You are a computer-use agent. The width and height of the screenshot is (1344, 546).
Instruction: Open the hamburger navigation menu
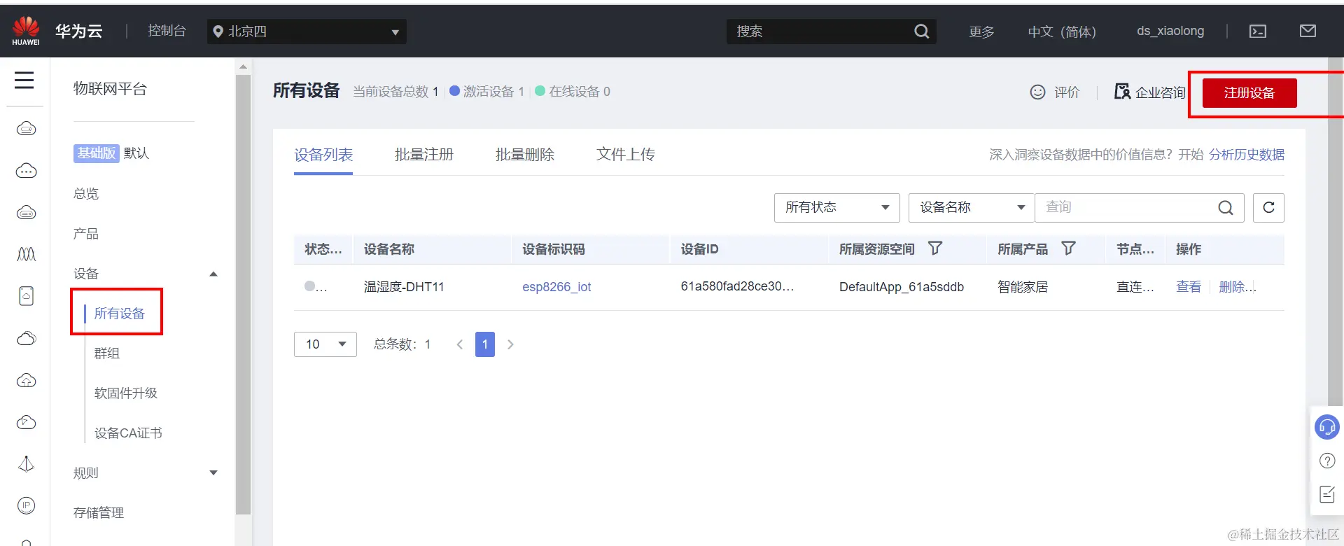24,80
